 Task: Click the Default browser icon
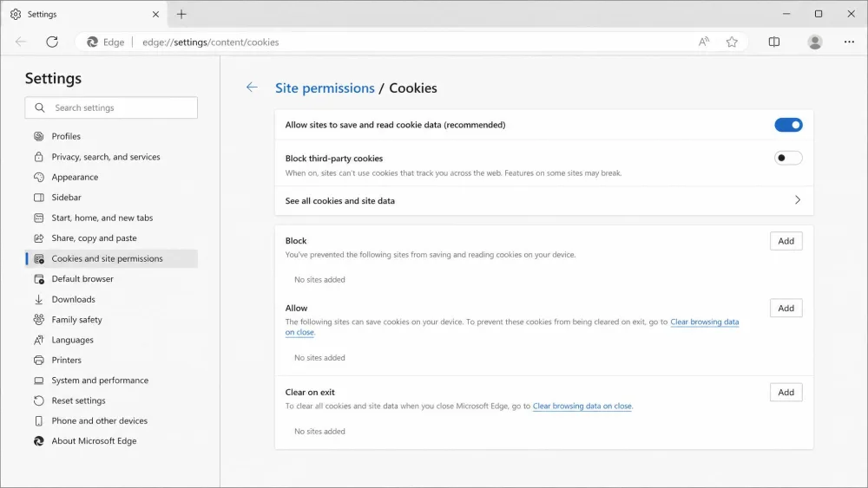click(39, 279)
